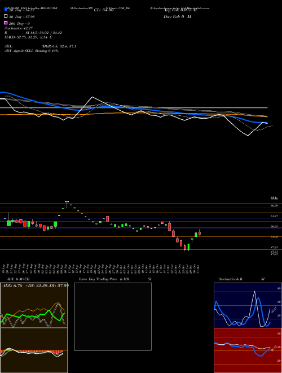The height and width of the screenshot is (373, 282).
Task: Click the 'CL: 54.00' closing price label
Action: coord(104,10)
